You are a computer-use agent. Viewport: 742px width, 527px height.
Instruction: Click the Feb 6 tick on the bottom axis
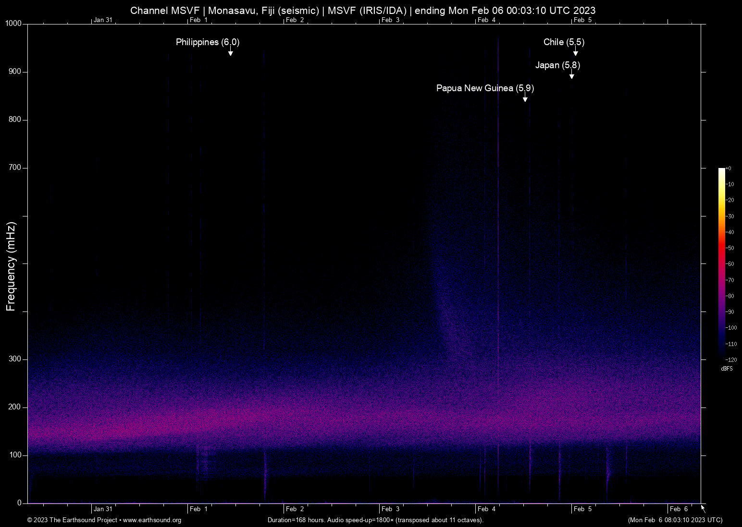(679, 509)
